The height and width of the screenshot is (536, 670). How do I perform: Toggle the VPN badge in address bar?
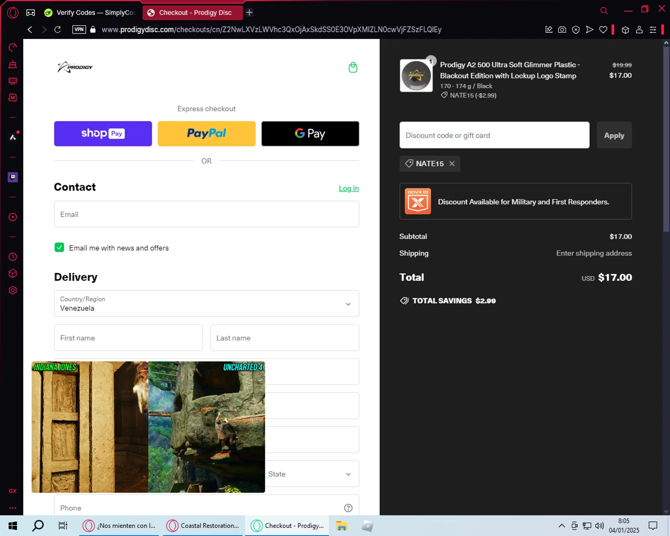pyautogui.click(x=79, y=29)
